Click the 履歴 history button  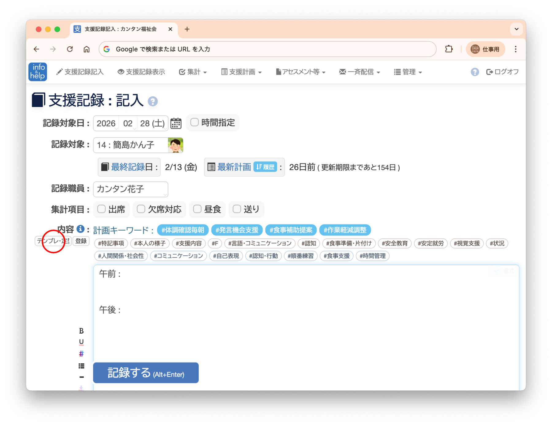pyautogui.click(x=265, y=167)
